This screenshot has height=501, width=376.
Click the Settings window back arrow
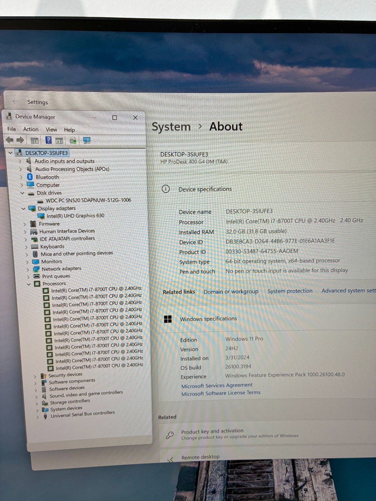click(x=14, y=101)
